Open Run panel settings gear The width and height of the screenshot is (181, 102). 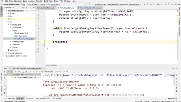pos(173,69)
